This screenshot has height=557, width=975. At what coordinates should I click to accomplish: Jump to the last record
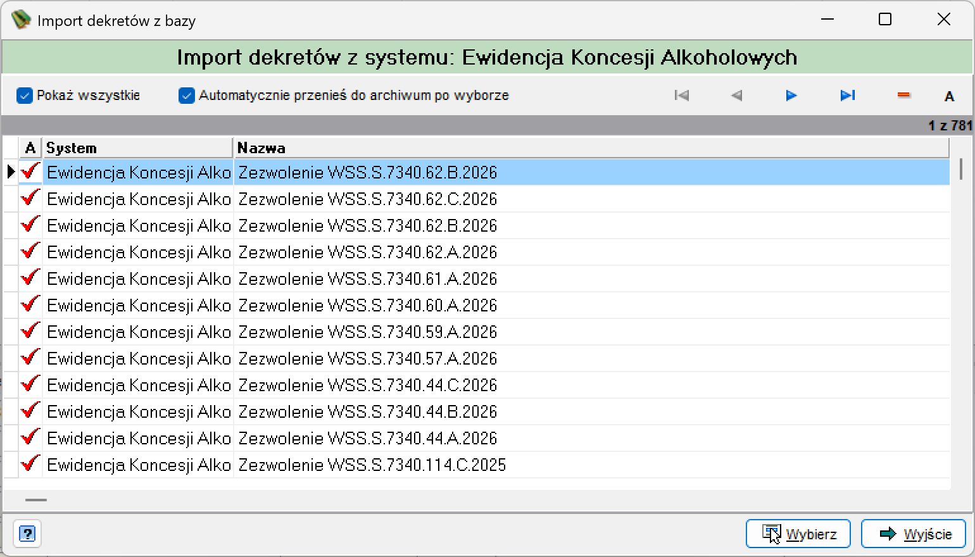click(847, 96)
